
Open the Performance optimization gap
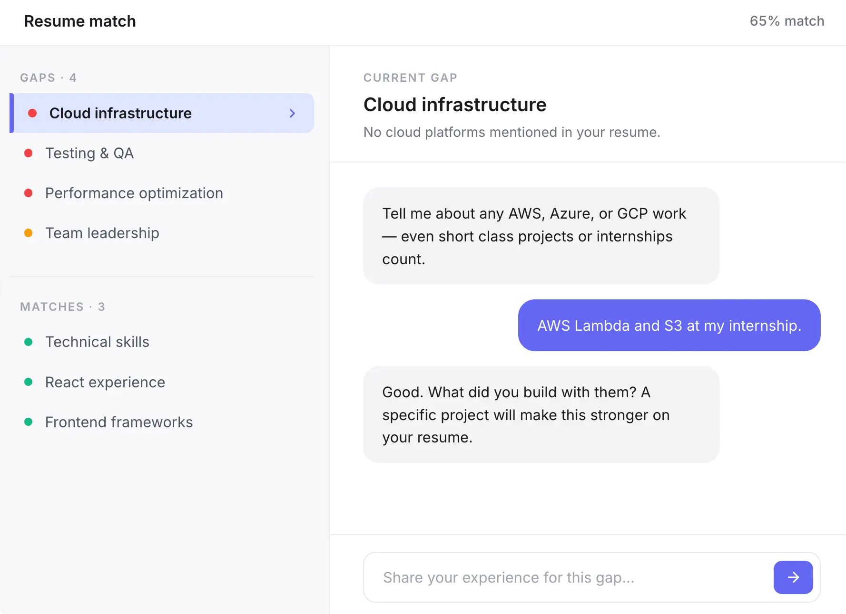162,193
